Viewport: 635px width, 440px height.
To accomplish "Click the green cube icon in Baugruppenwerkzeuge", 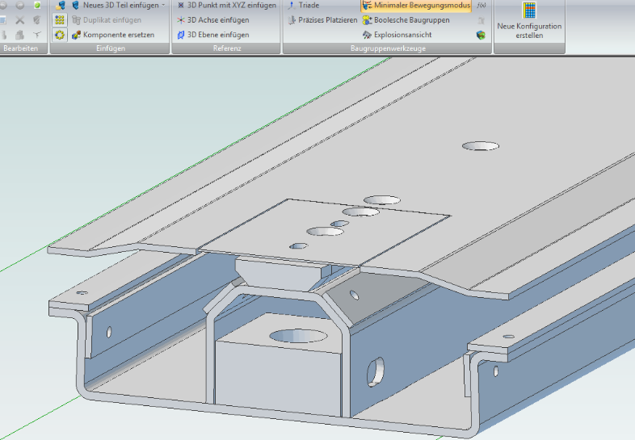I will [x=482, y=35].
